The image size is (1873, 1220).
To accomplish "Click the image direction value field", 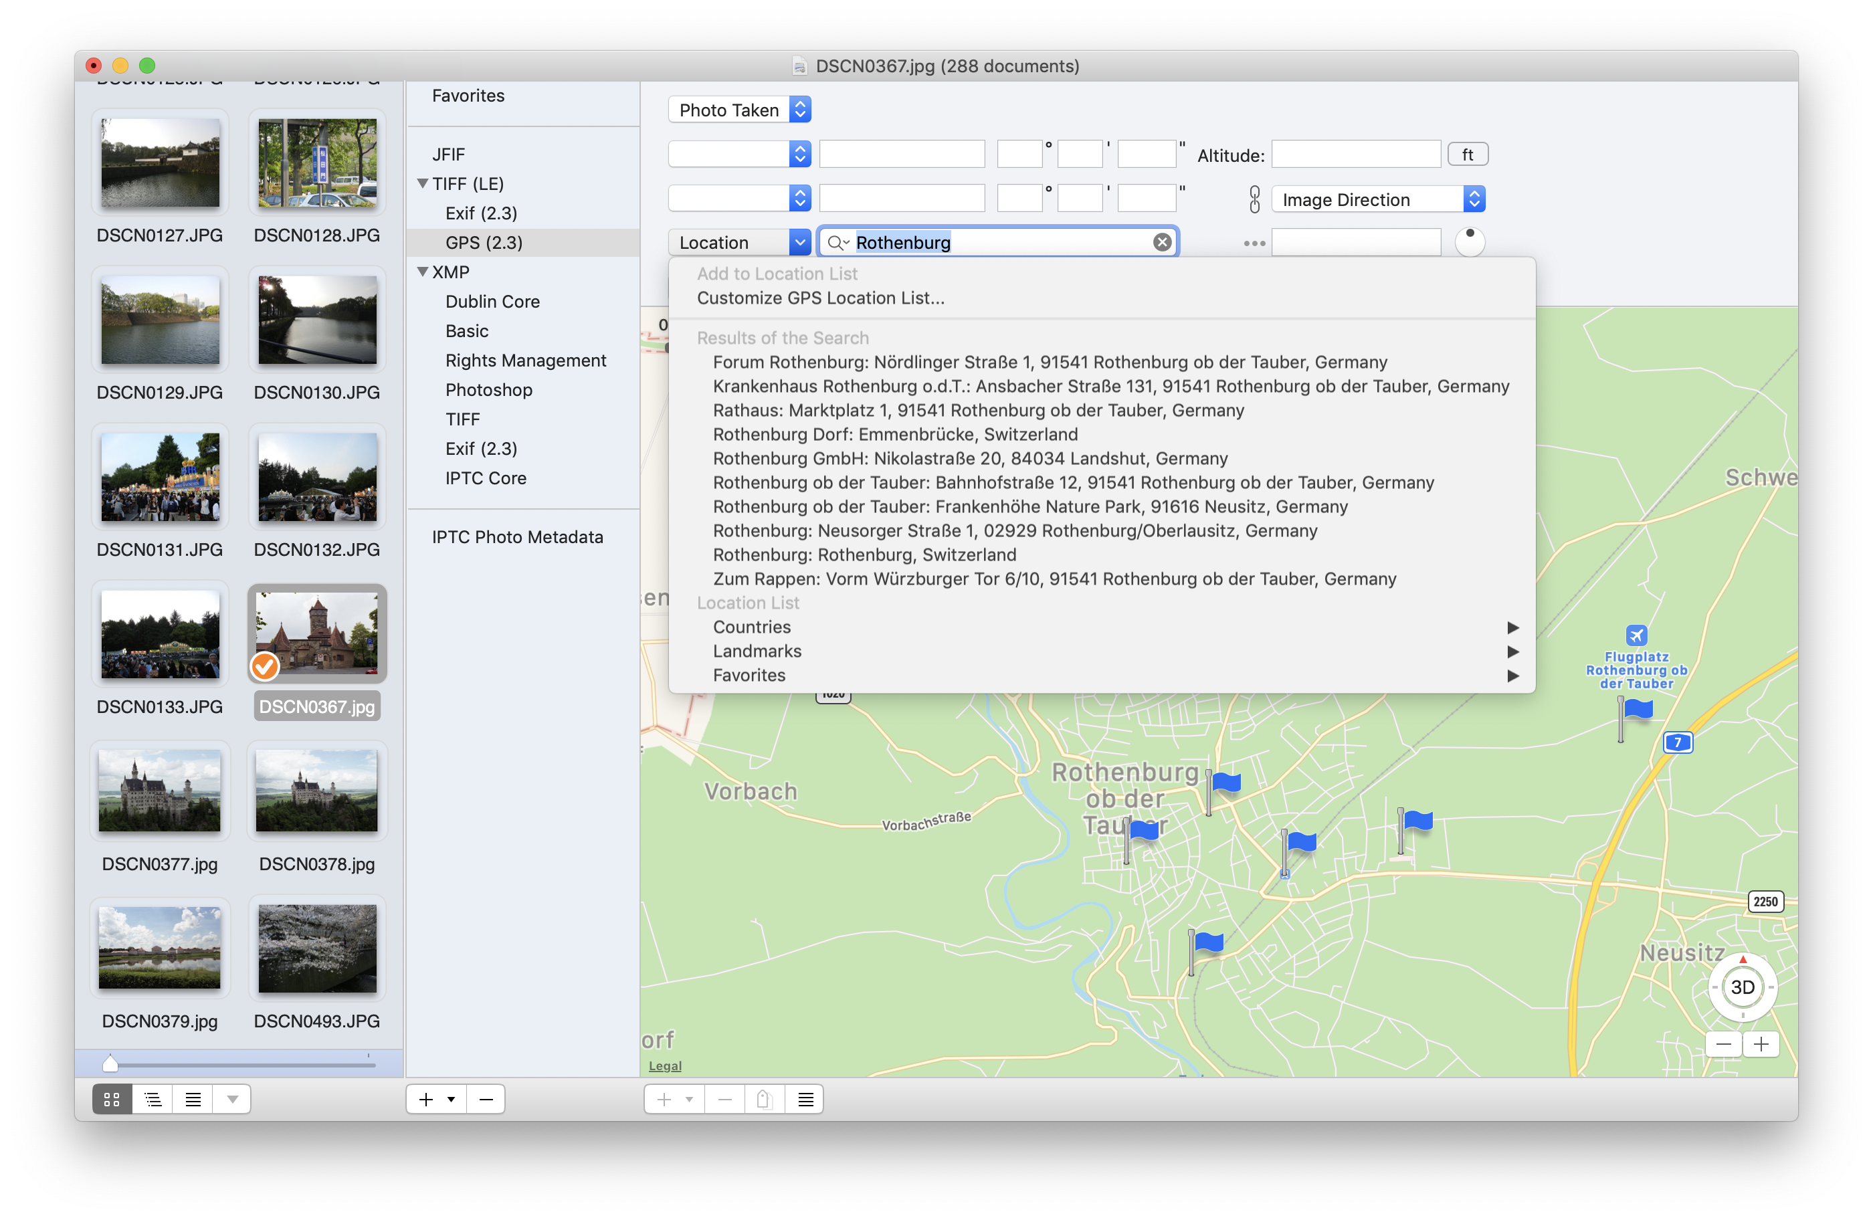I will (1356, 242).
